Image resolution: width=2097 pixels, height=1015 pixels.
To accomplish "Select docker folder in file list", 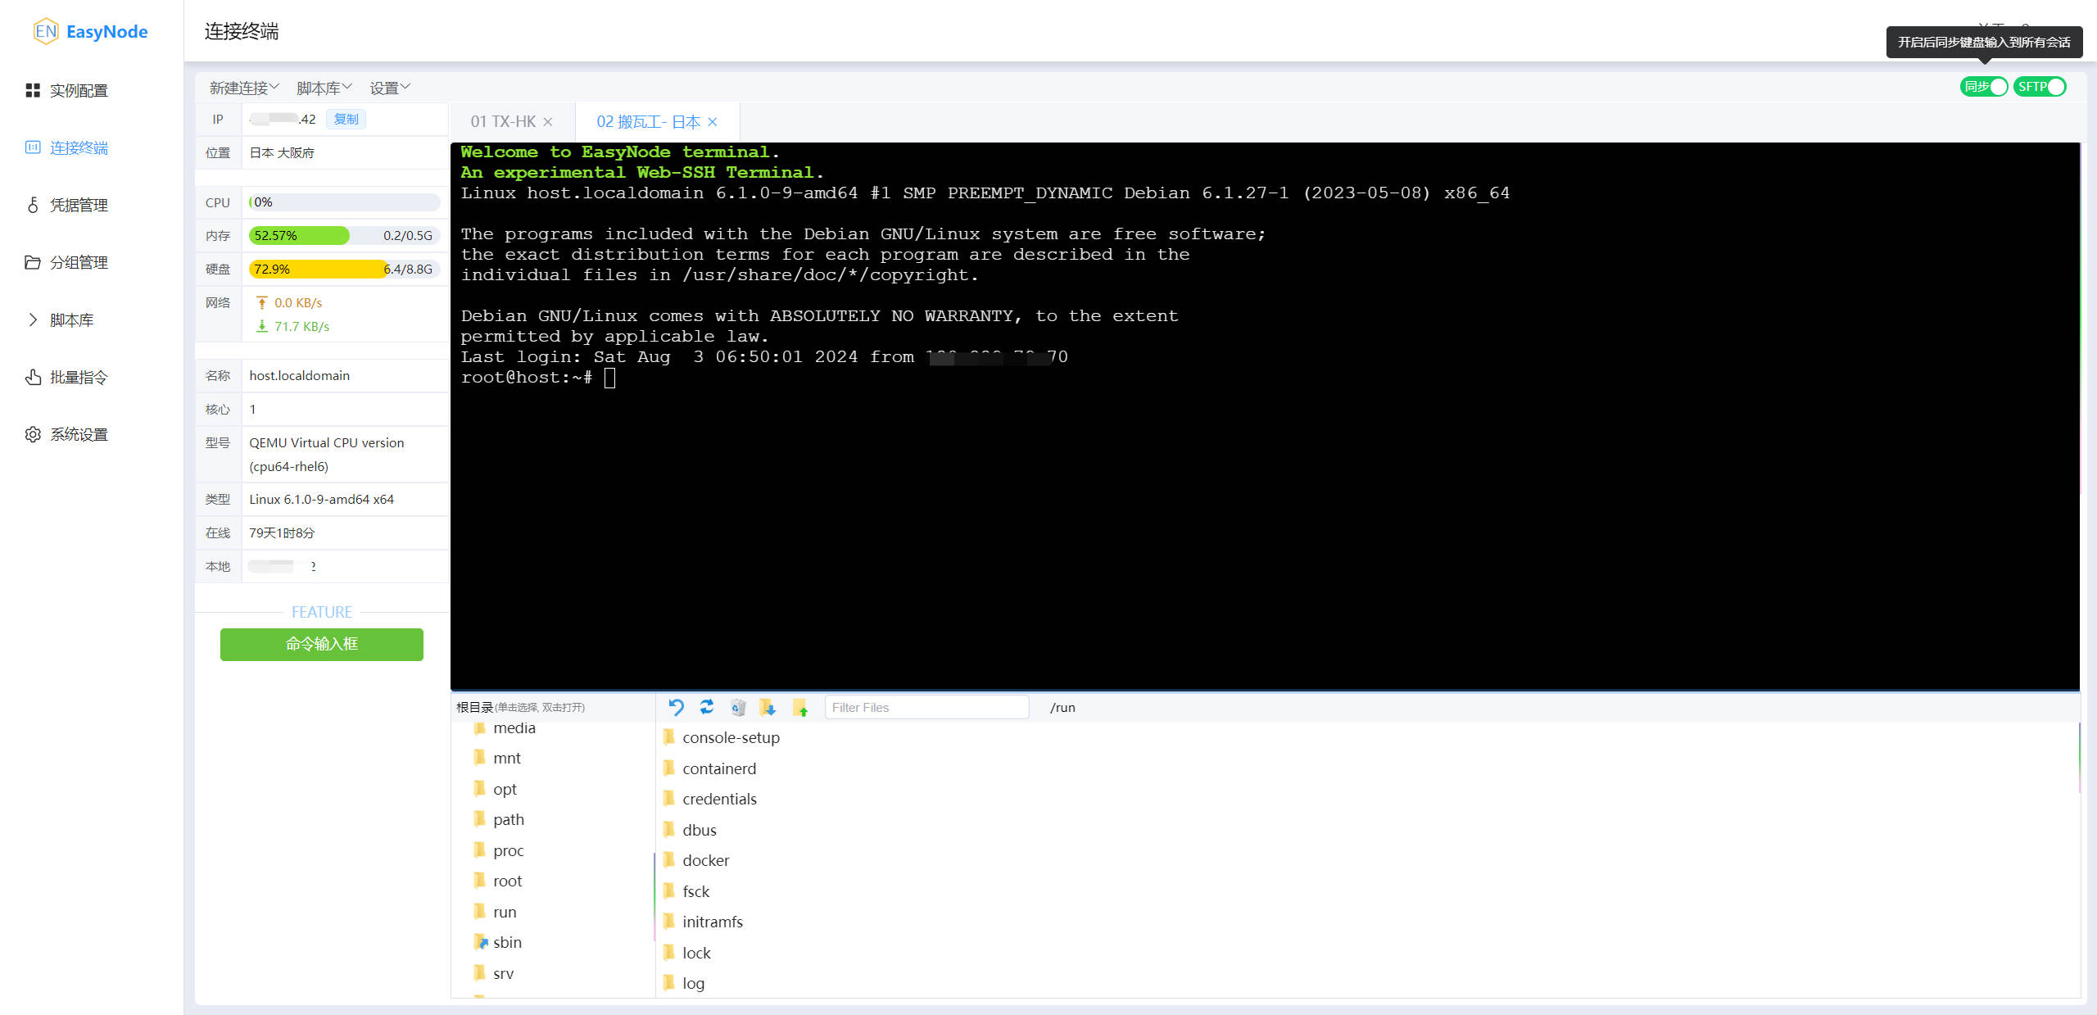I will [705, 860].
